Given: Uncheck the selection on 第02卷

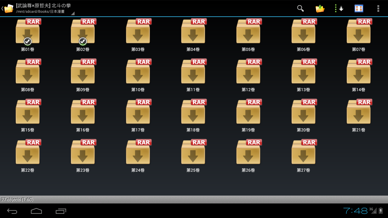Looking at the screenshot, I should coord(83,31).
